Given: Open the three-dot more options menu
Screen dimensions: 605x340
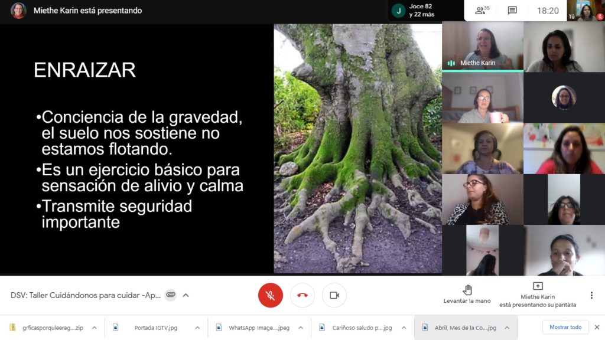Looking at the screenshot, I should coord(591,295).
